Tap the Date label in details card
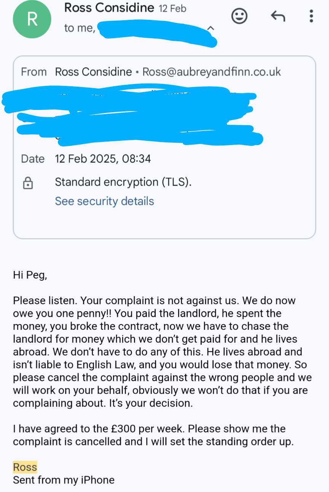The height and width of the screenshot is (492, 329). [33, 159]
